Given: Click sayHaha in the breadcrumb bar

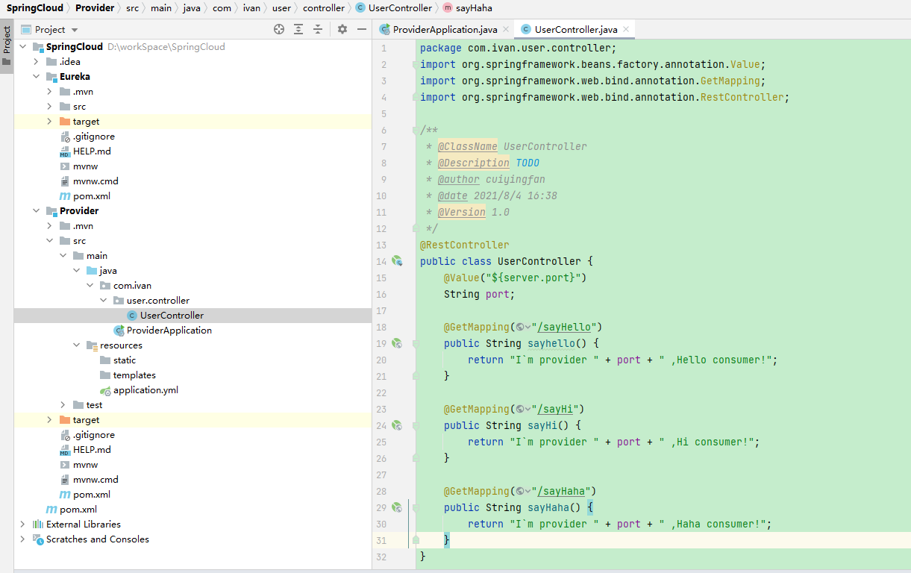Looking at the screenshot, I should tap(474, 7).
